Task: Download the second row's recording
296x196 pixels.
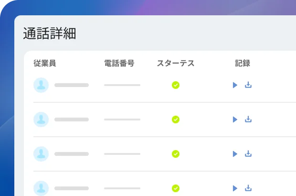Action: click(248, 119)
